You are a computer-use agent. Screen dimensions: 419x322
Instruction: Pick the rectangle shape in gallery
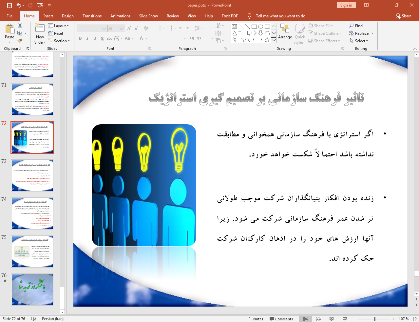pyautogui.click(x=254, y=27)
